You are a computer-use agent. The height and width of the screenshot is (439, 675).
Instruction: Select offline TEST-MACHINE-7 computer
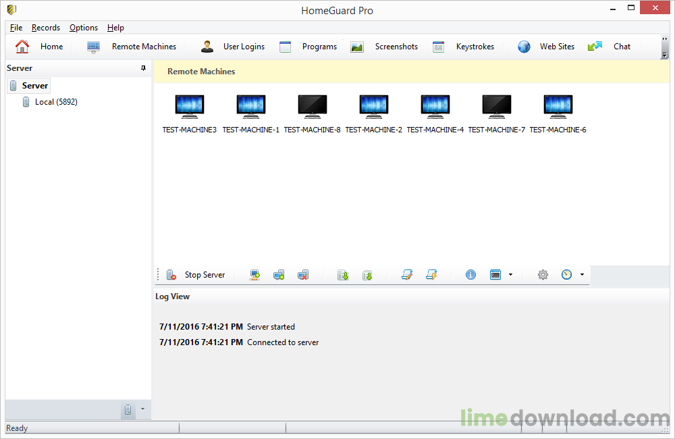tap(496, 113)
